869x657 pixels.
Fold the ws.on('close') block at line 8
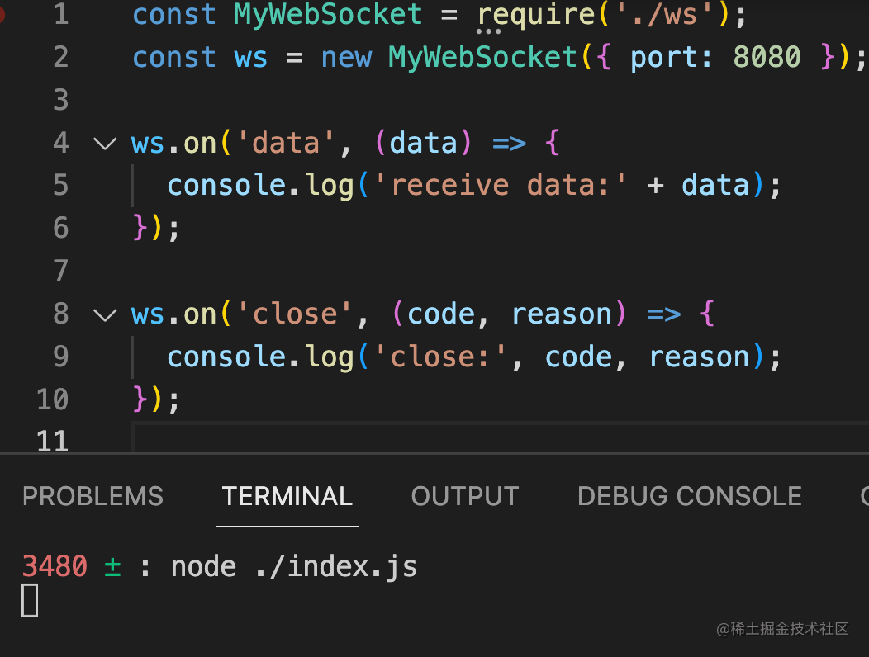click(x=105, y=314)
